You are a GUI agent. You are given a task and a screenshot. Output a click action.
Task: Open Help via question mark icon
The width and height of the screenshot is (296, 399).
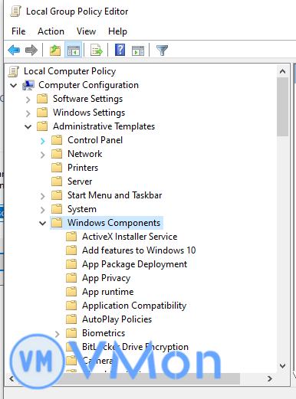120,50
